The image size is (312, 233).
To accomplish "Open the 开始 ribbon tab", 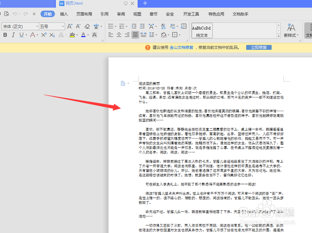I will (48, 14).
